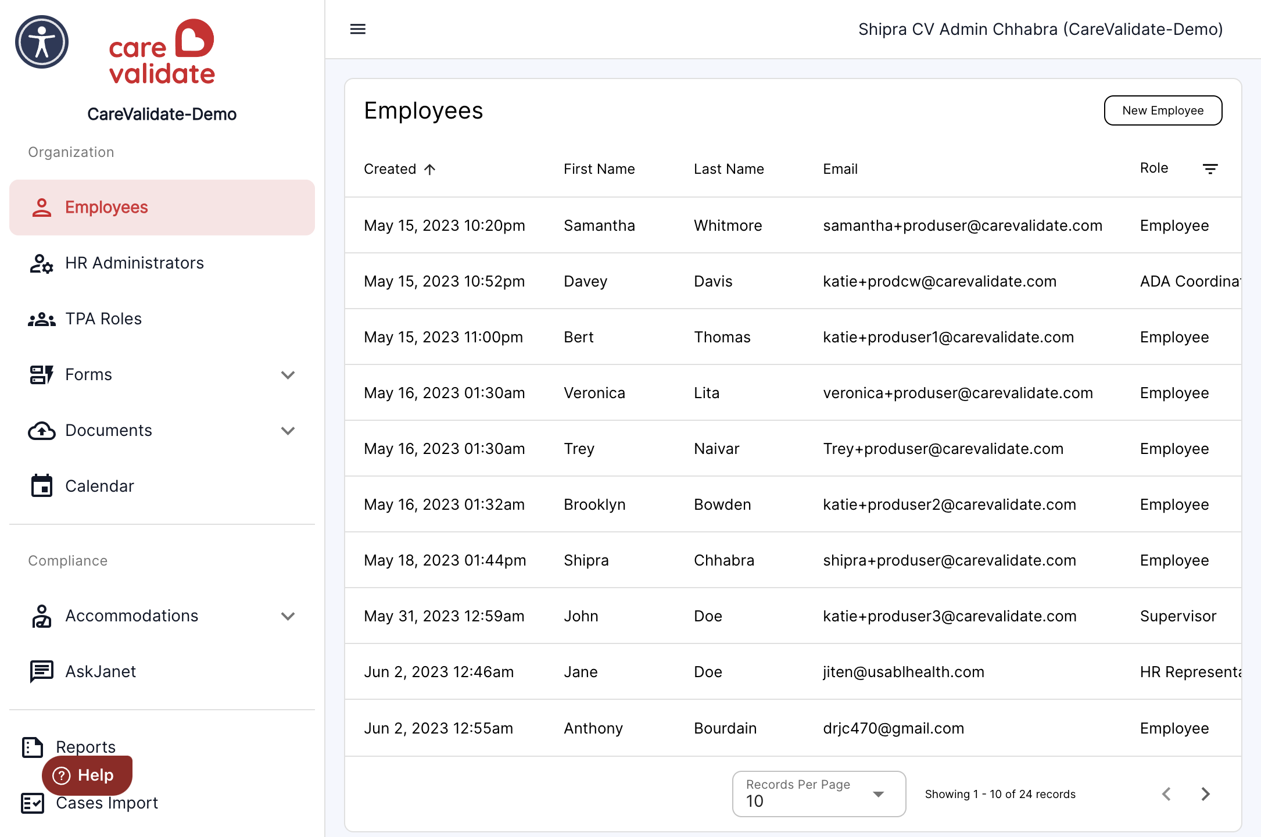1261x837 pixels.
Task: Click the Reports document icon
Action: coord(33,747)
